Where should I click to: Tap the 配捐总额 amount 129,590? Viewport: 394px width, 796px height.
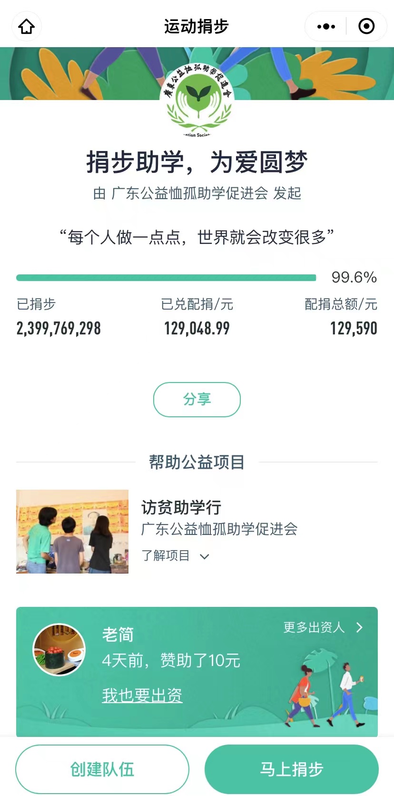click(x=354, y=328)
